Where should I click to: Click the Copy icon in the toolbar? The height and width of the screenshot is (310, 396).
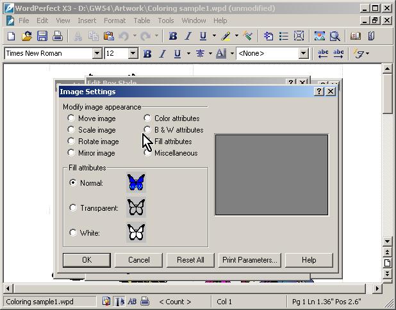(x=94, y=36)
